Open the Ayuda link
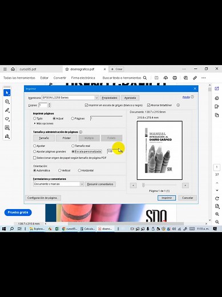The height and width of the screenshot is (297, 222). coord(186,97)
